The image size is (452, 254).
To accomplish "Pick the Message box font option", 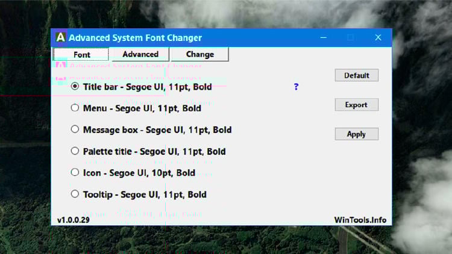I will 75,129.
